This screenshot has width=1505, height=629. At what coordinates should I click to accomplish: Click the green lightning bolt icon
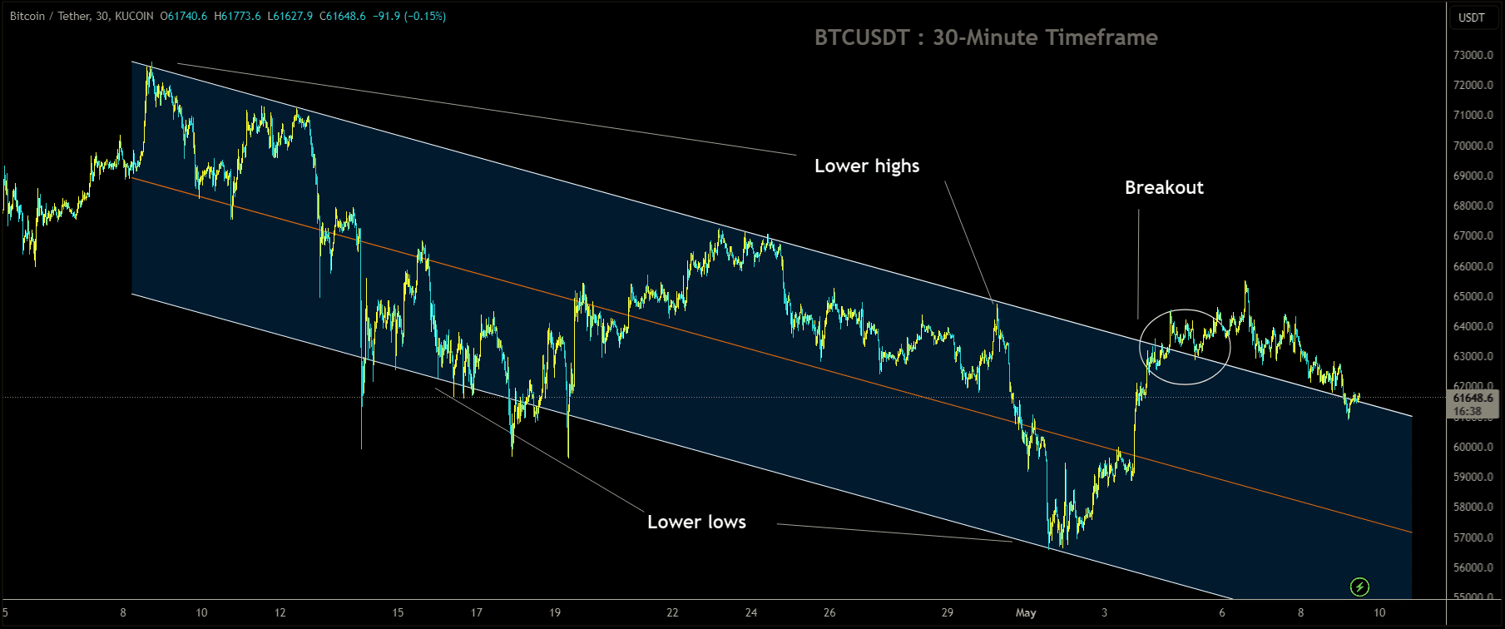[x=1359, y=587]
